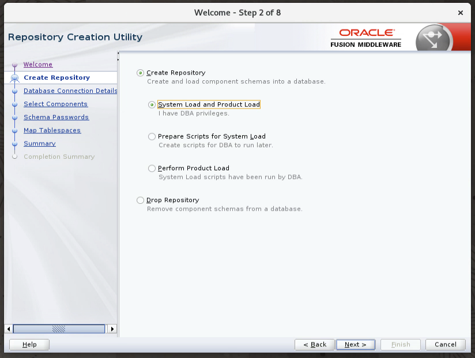
Task: Select Prepare Scripts for System Load
Action: (x=152, y=136)
